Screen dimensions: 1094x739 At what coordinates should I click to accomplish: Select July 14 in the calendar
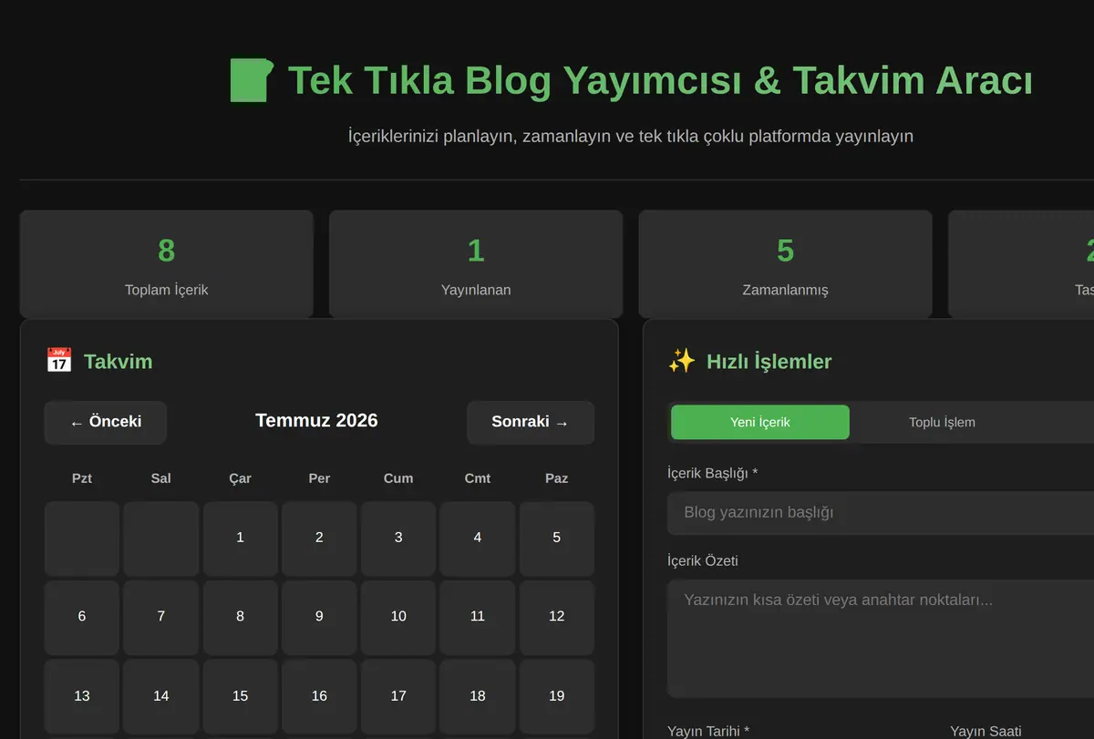161,696
